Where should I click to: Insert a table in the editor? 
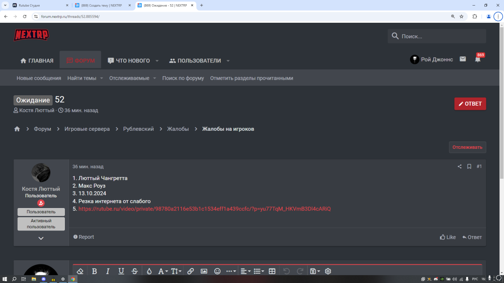(x=272, y=271)
